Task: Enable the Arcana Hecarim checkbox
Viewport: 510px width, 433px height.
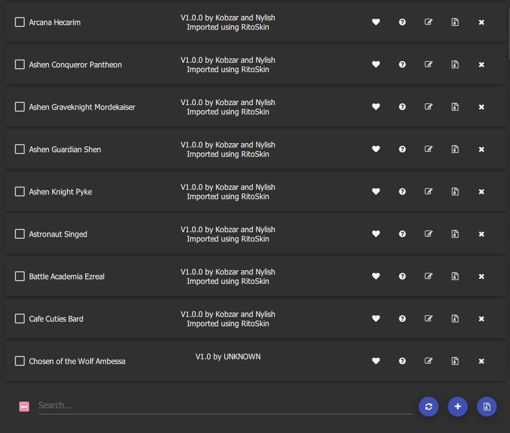Action: pos(20,22)
